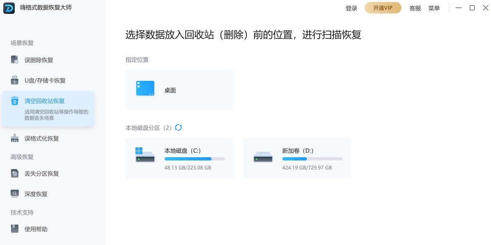
Task: Click the 开通VIP button
Action: [383, 8]
